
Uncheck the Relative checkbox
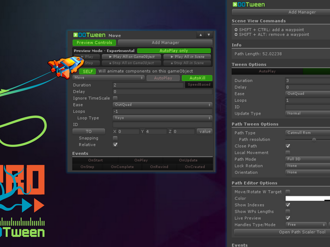click(x=115, y=145)
